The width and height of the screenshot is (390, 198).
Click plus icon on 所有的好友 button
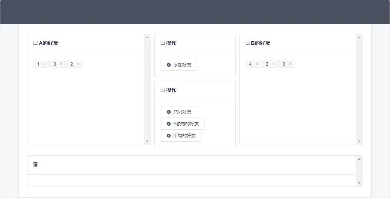(x=169, y=136)
